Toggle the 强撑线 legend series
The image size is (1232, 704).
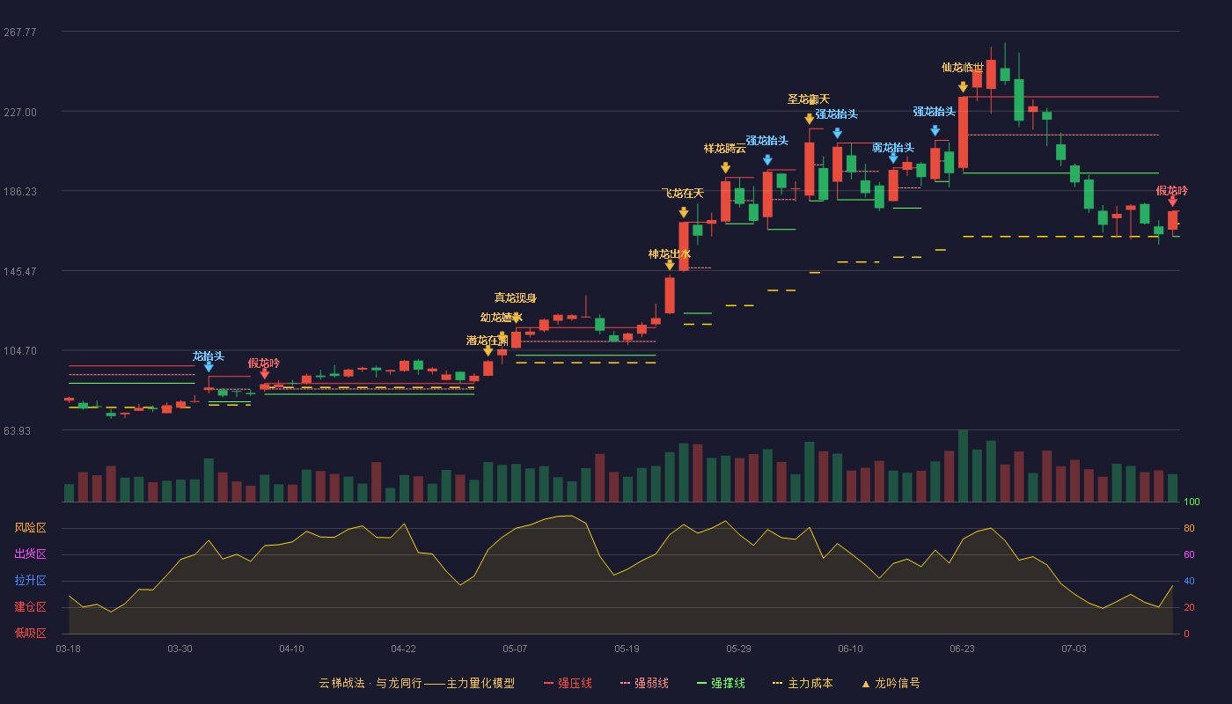pyautogui.click(x=721, y=683)
